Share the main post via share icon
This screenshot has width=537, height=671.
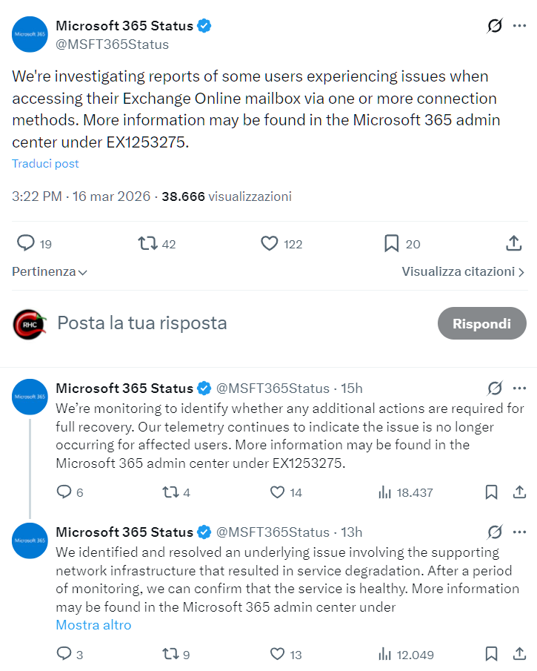(513, 243)
